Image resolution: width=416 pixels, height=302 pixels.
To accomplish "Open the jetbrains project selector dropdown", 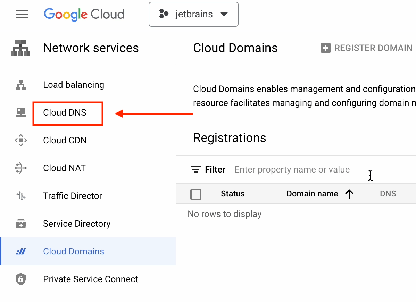I will tap(193, 15).
